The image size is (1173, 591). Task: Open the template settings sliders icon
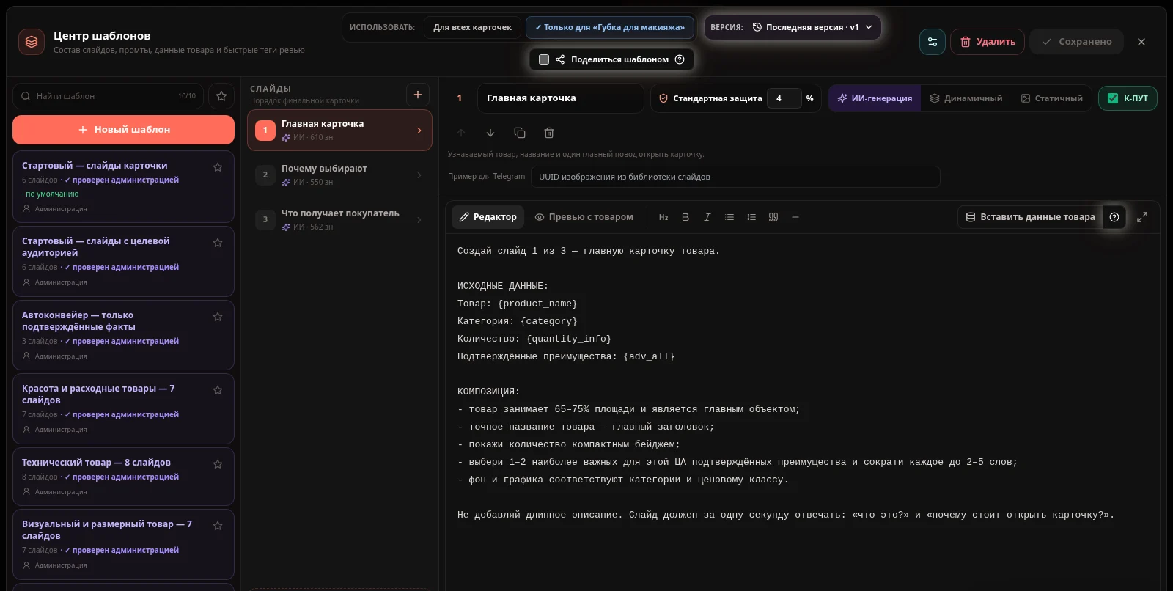(x=933, y=42)
